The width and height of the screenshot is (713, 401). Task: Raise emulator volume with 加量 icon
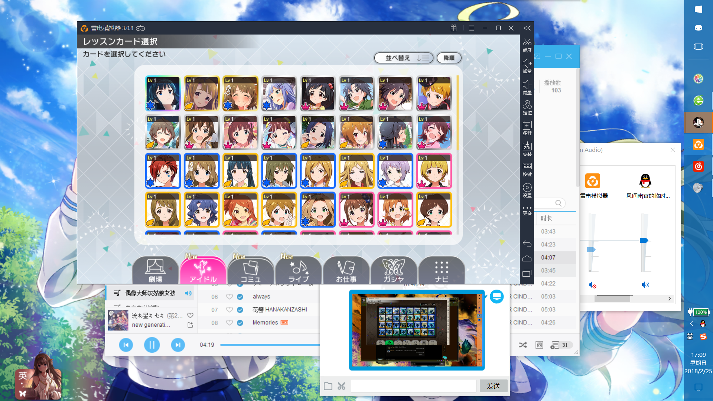[527, 63]
